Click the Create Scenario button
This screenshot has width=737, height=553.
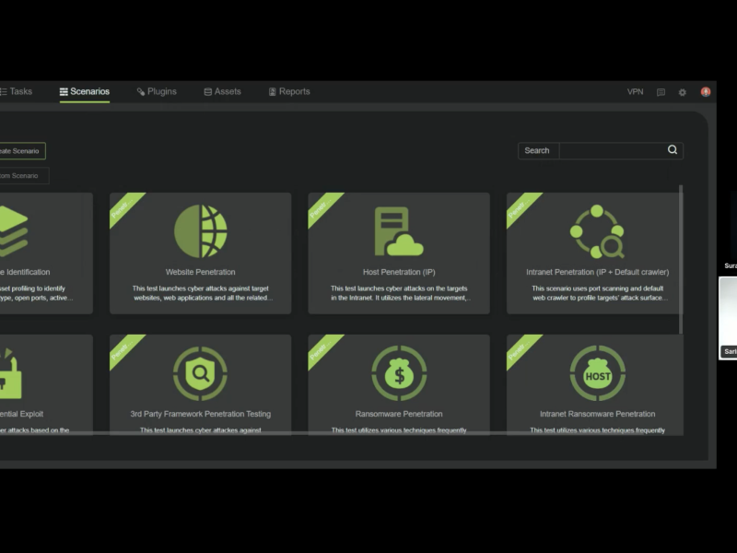point(20,151)
